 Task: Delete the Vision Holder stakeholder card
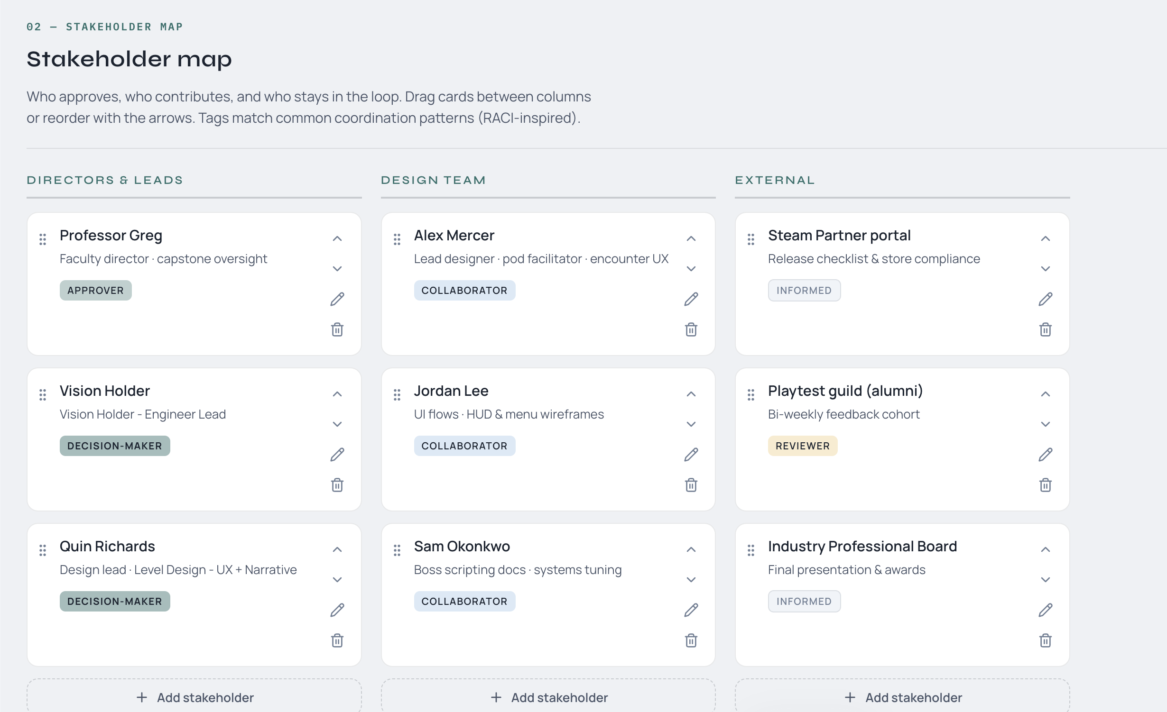(x=337, y=485)
